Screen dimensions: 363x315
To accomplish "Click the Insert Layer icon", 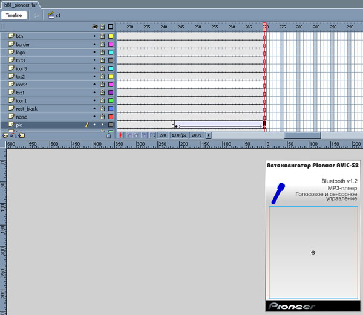I will 5,135.
